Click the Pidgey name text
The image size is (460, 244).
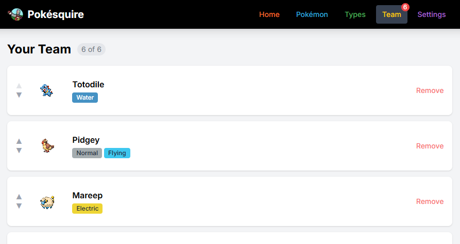point(86,140)
